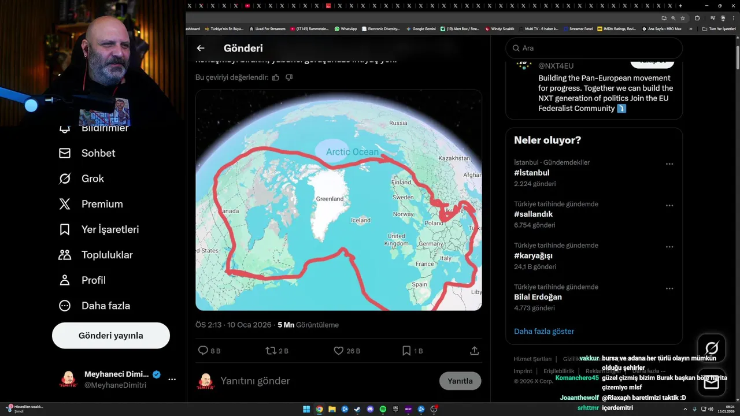Open the Imprint footer link

click(523, 371)
